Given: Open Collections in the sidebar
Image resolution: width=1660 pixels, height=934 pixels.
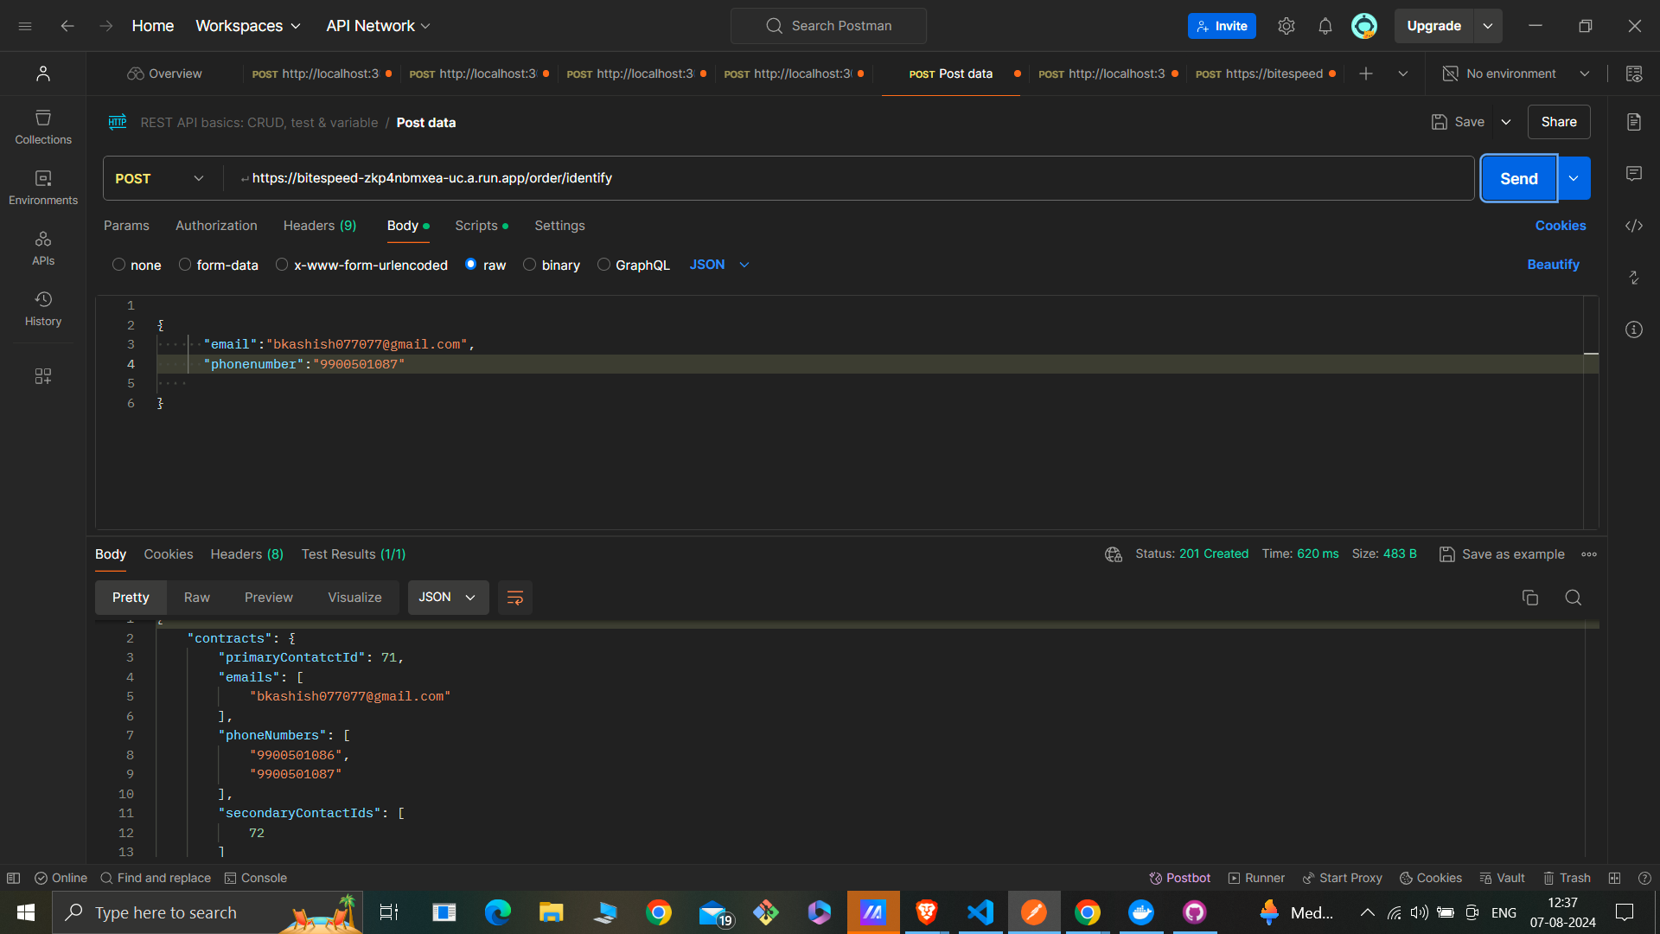Looking at the screenshot, I should (x=43, y=126).
